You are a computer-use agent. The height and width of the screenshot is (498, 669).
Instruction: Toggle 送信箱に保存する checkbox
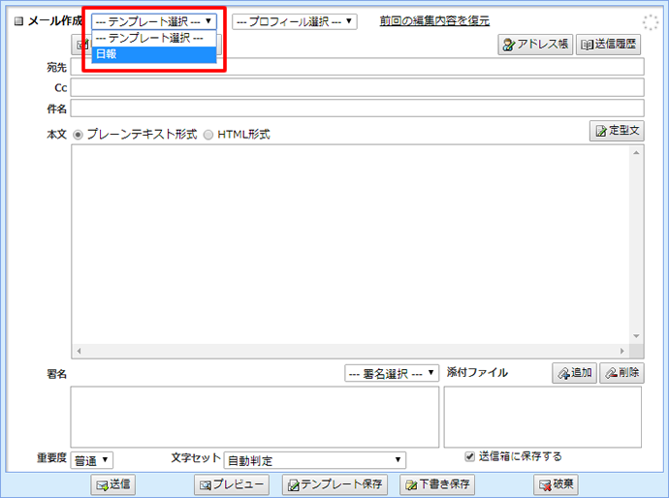pos(470,456)
